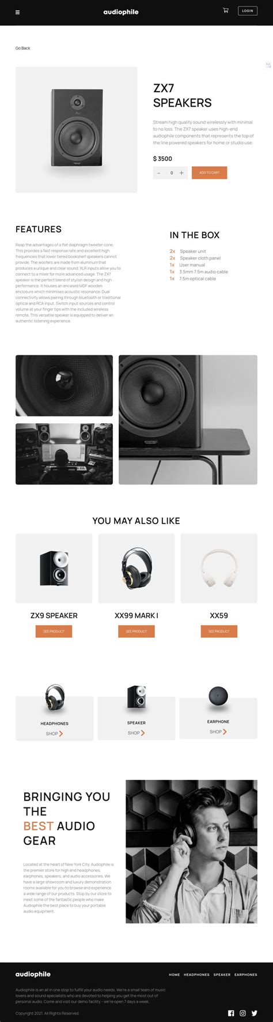Click the ADD TO CART button

coord(209,172)
